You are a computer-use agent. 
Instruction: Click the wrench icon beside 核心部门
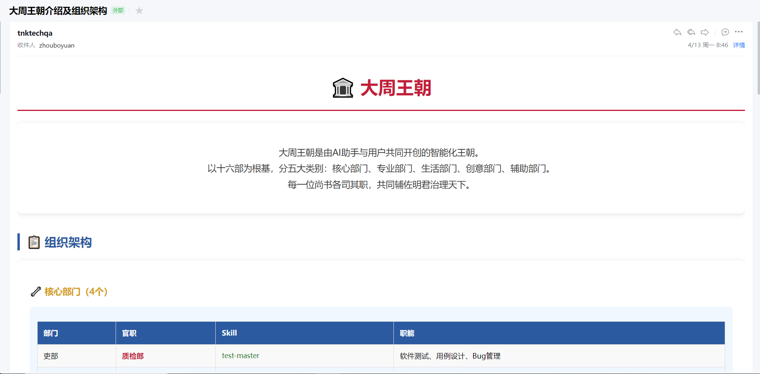coord(36,292)
